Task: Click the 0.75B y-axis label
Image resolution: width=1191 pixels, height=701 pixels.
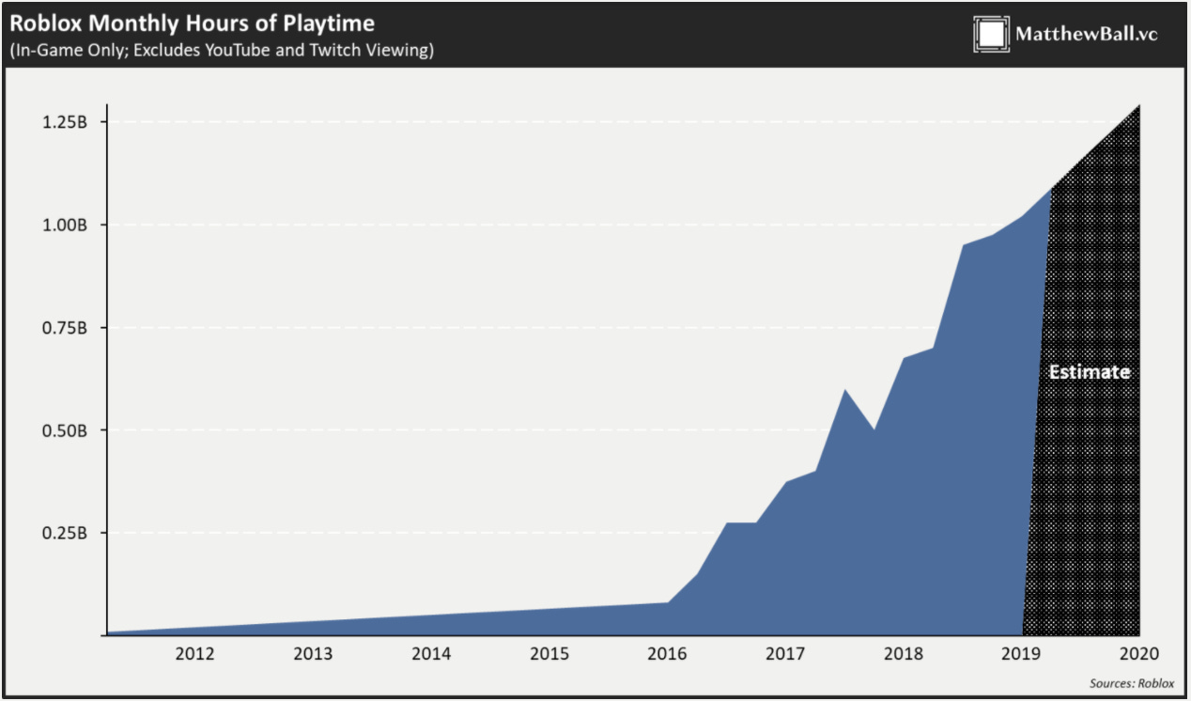Action: click(66, 328)
